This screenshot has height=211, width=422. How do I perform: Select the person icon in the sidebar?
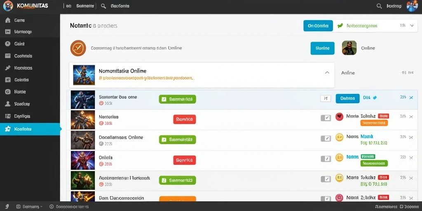pyautogui.click(x=8, y=103)
